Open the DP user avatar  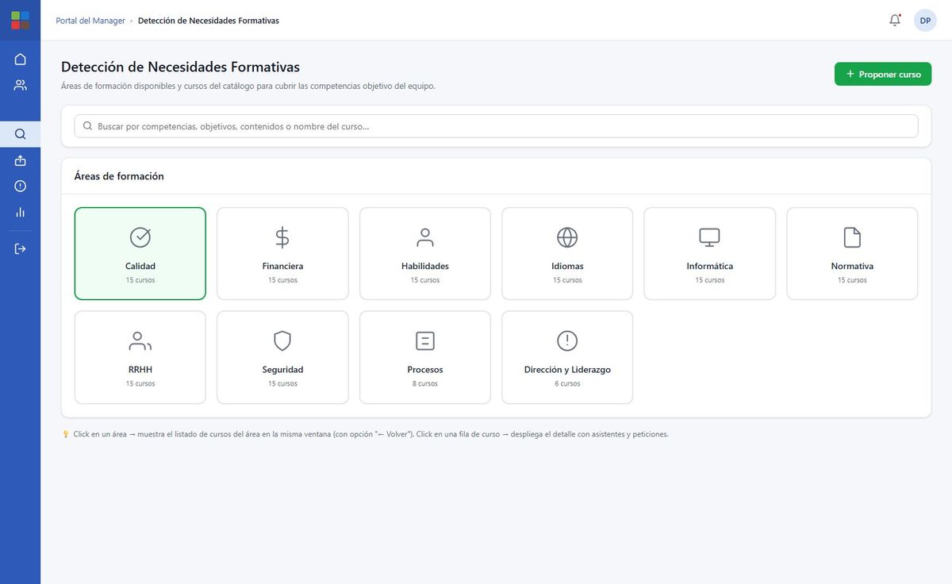click(x=925, y=20)
